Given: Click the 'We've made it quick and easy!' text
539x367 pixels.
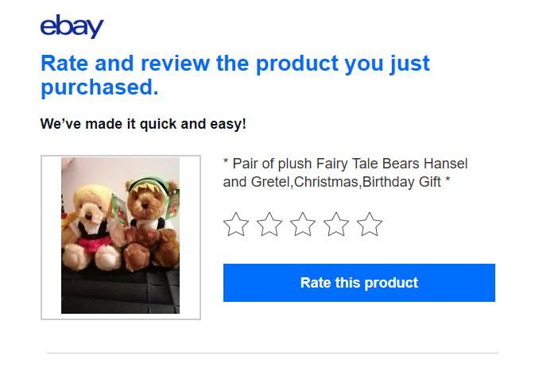Looking at the screenshot, I should (143, 125).
